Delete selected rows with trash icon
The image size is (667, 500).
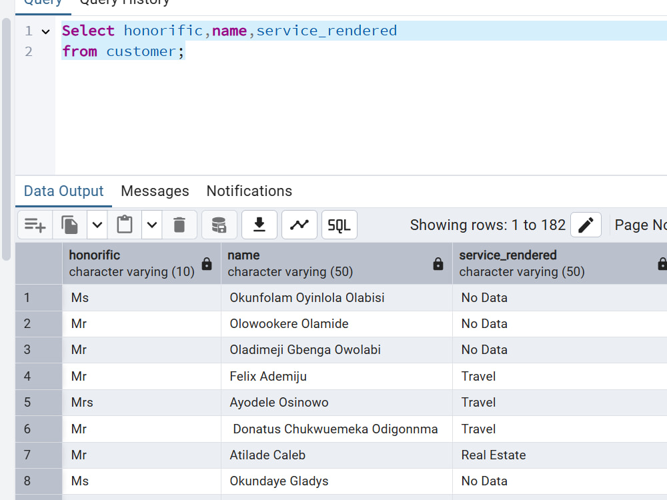[179, 225]
